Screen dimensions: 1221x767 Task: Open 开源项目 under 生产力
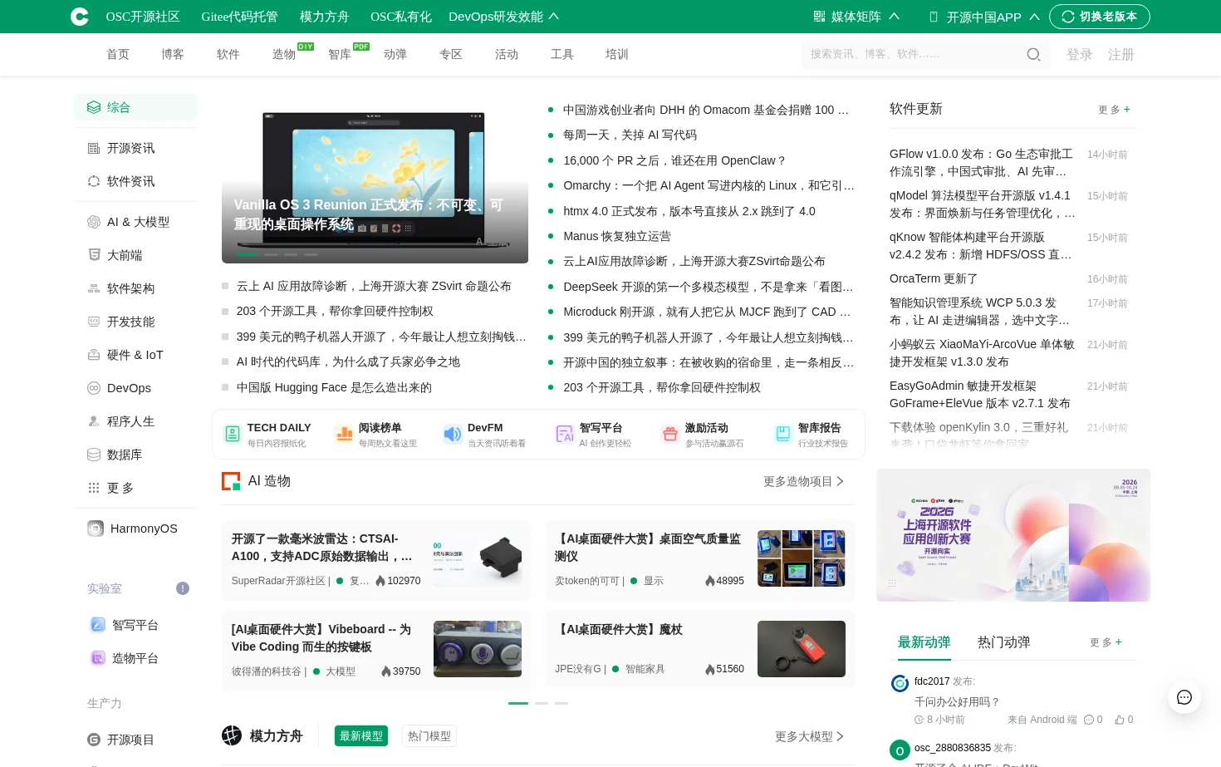pyautogui.click(x=121, y=740)
